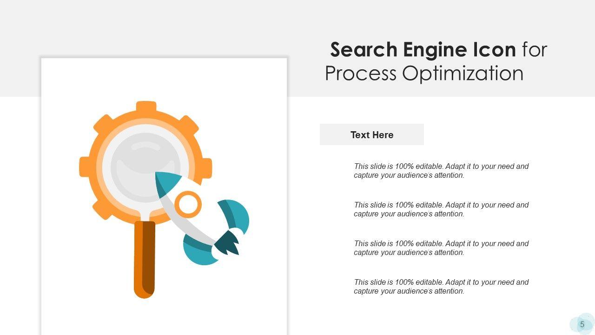Screen dimensions: 595x335
Task: Click the third editable description paragraph
Action: (x=441, y=248)
